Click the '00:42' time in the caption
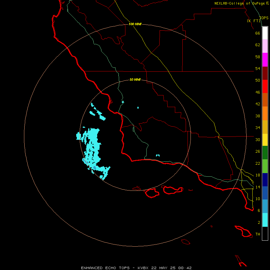This screenshot has height=270, width=270. (185, 268)
